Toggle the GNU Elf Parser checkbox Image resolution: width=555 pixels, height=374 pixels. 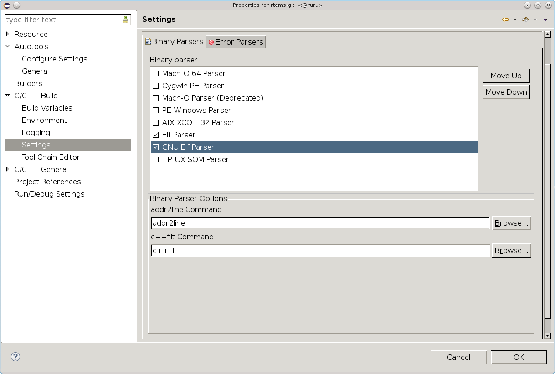156,147
